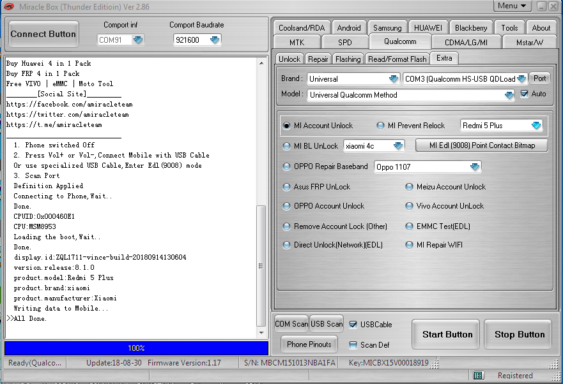Click the twitter.com/amiracleteam line in log
Image resolution: width=563 pixels, height=384 pixels.
coord(68,115)
